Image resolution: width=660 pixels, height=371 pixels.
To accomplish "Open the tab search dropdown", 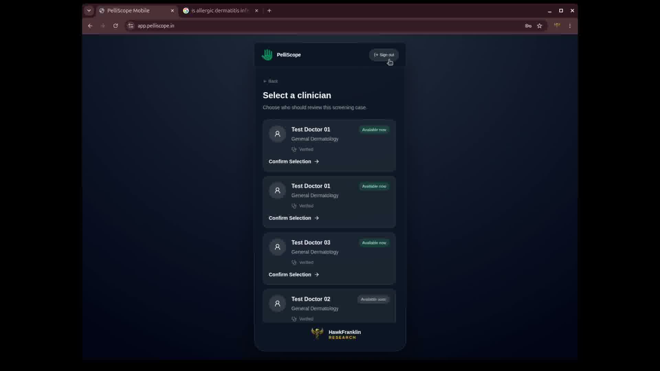I will coord(89,11).
